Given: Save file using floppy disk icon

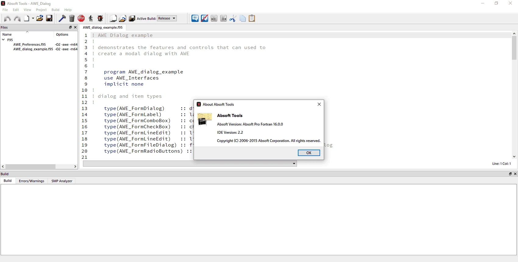Looking at the screenshot, I should [x=49, y=18].
